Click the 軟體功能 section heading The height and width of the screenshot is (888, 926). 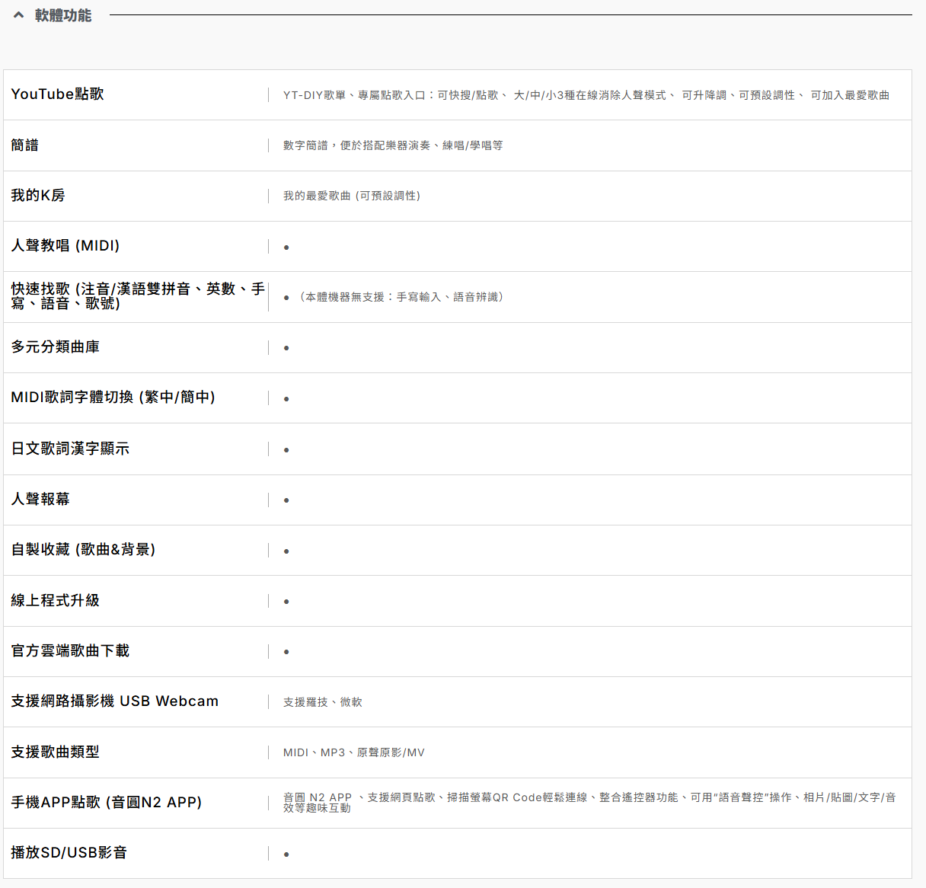click(x=63, y=15)
